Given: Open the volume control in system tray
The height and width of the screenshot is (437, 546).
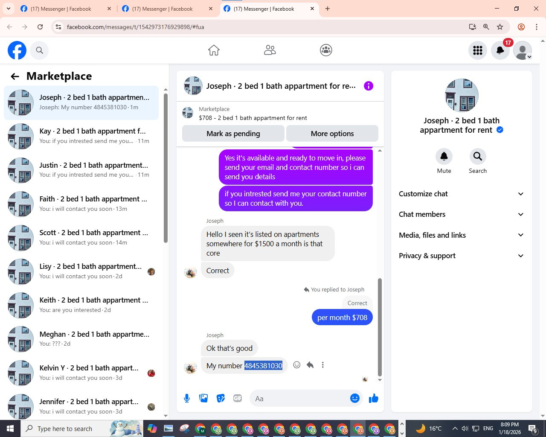Looking at the screenshot, I should (465, 428).
